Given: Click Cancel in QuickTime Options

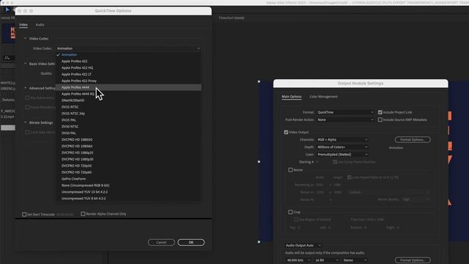Looking at the screenshot, I should pyautogui.click(x=161, y=243).
